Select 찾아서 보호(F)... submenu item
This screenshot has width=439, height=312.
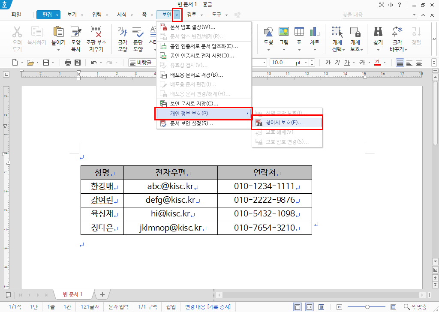pos(287,123)
